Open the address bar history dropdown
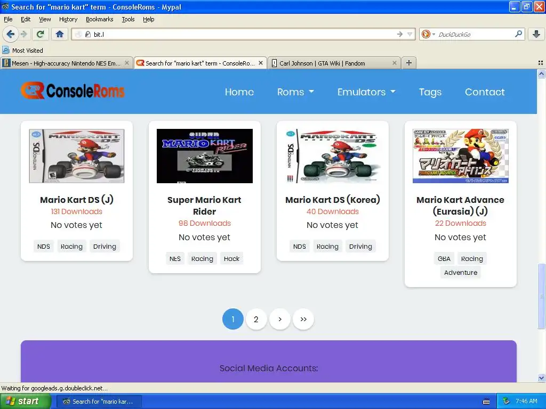This screenshot has height=409, width=546. click(x=410, y=34)
